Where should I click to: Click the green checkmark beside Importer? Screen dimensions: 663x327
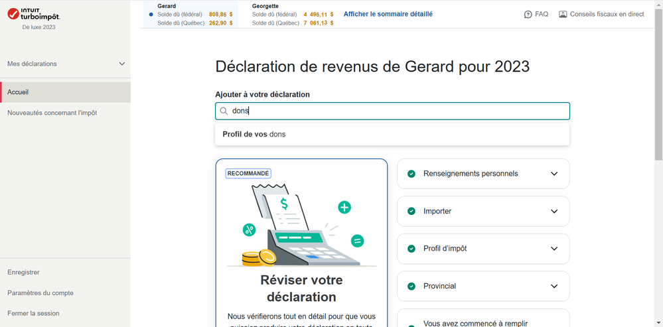pos(411,212)
